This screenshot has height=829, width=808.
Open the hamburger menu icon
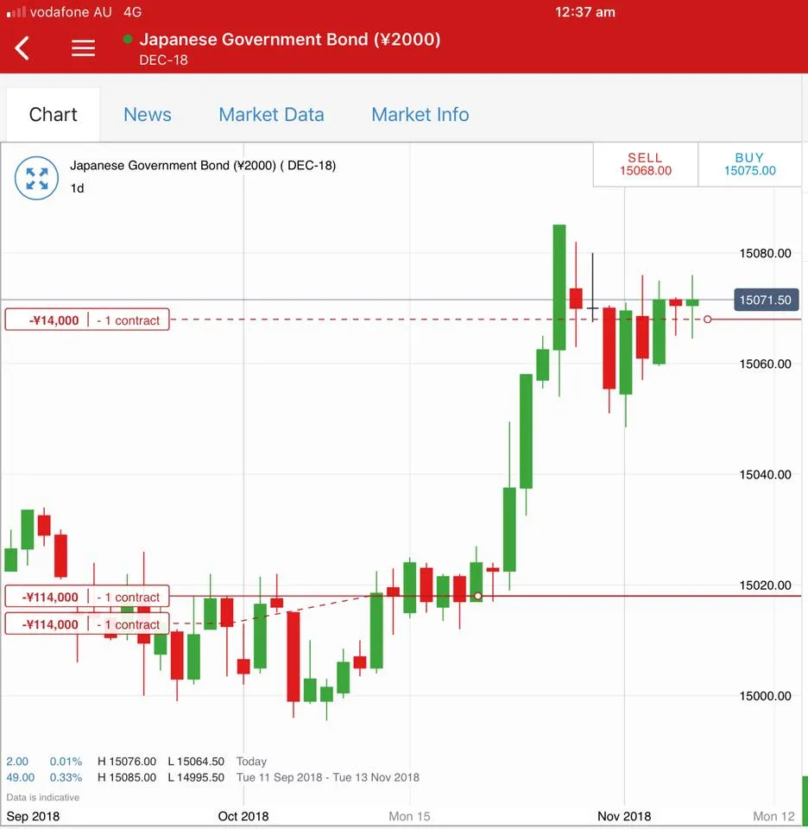tap(83, 48)
